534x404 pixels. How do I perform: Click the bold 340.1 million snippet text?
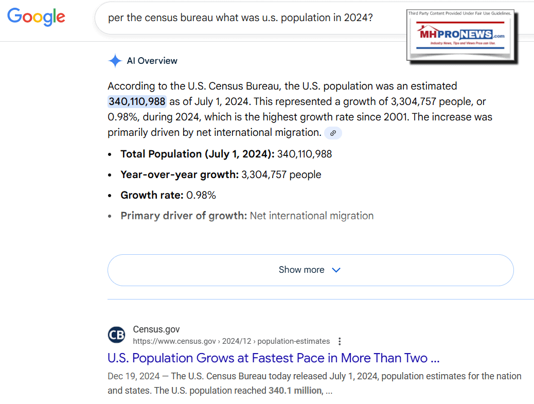[295, 391]
